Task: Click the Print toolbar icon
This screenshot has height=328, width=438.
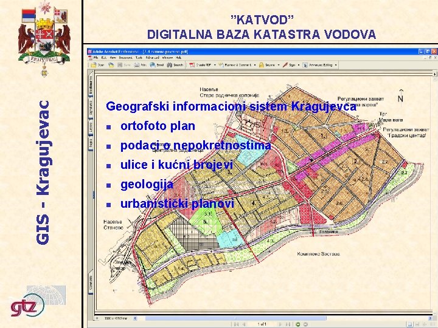Action: tap(137, 65)
